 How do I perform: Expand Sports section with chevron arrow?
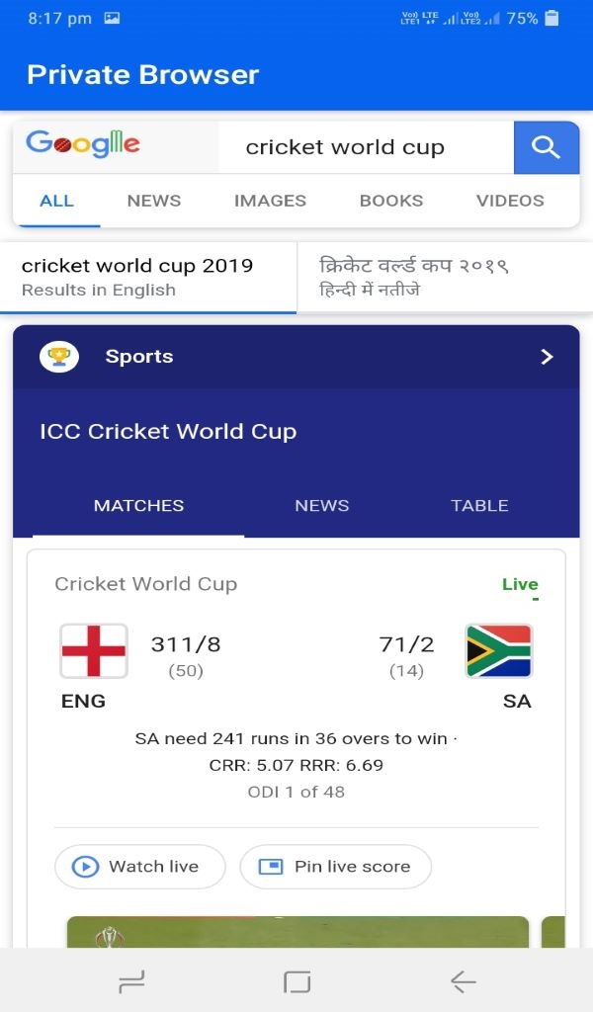547,357
